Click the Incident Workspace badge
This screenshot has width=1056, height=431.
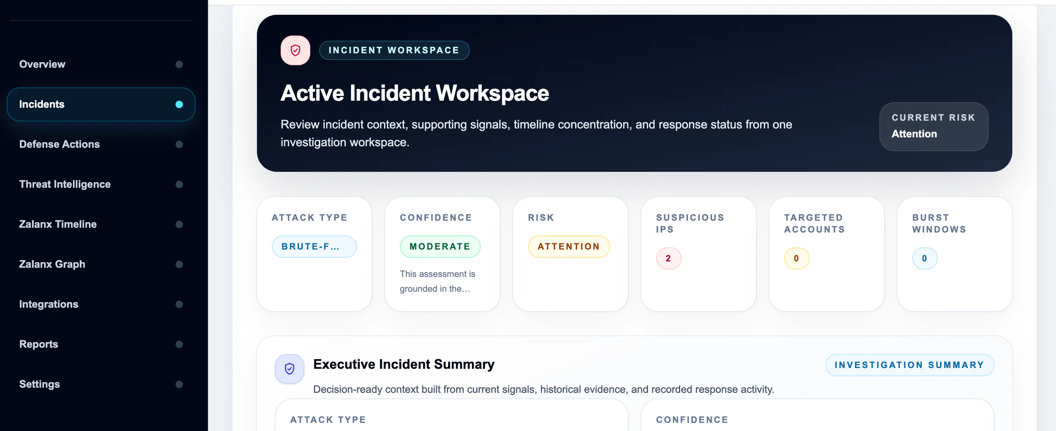pyautogui.click(x=394, y=50)
